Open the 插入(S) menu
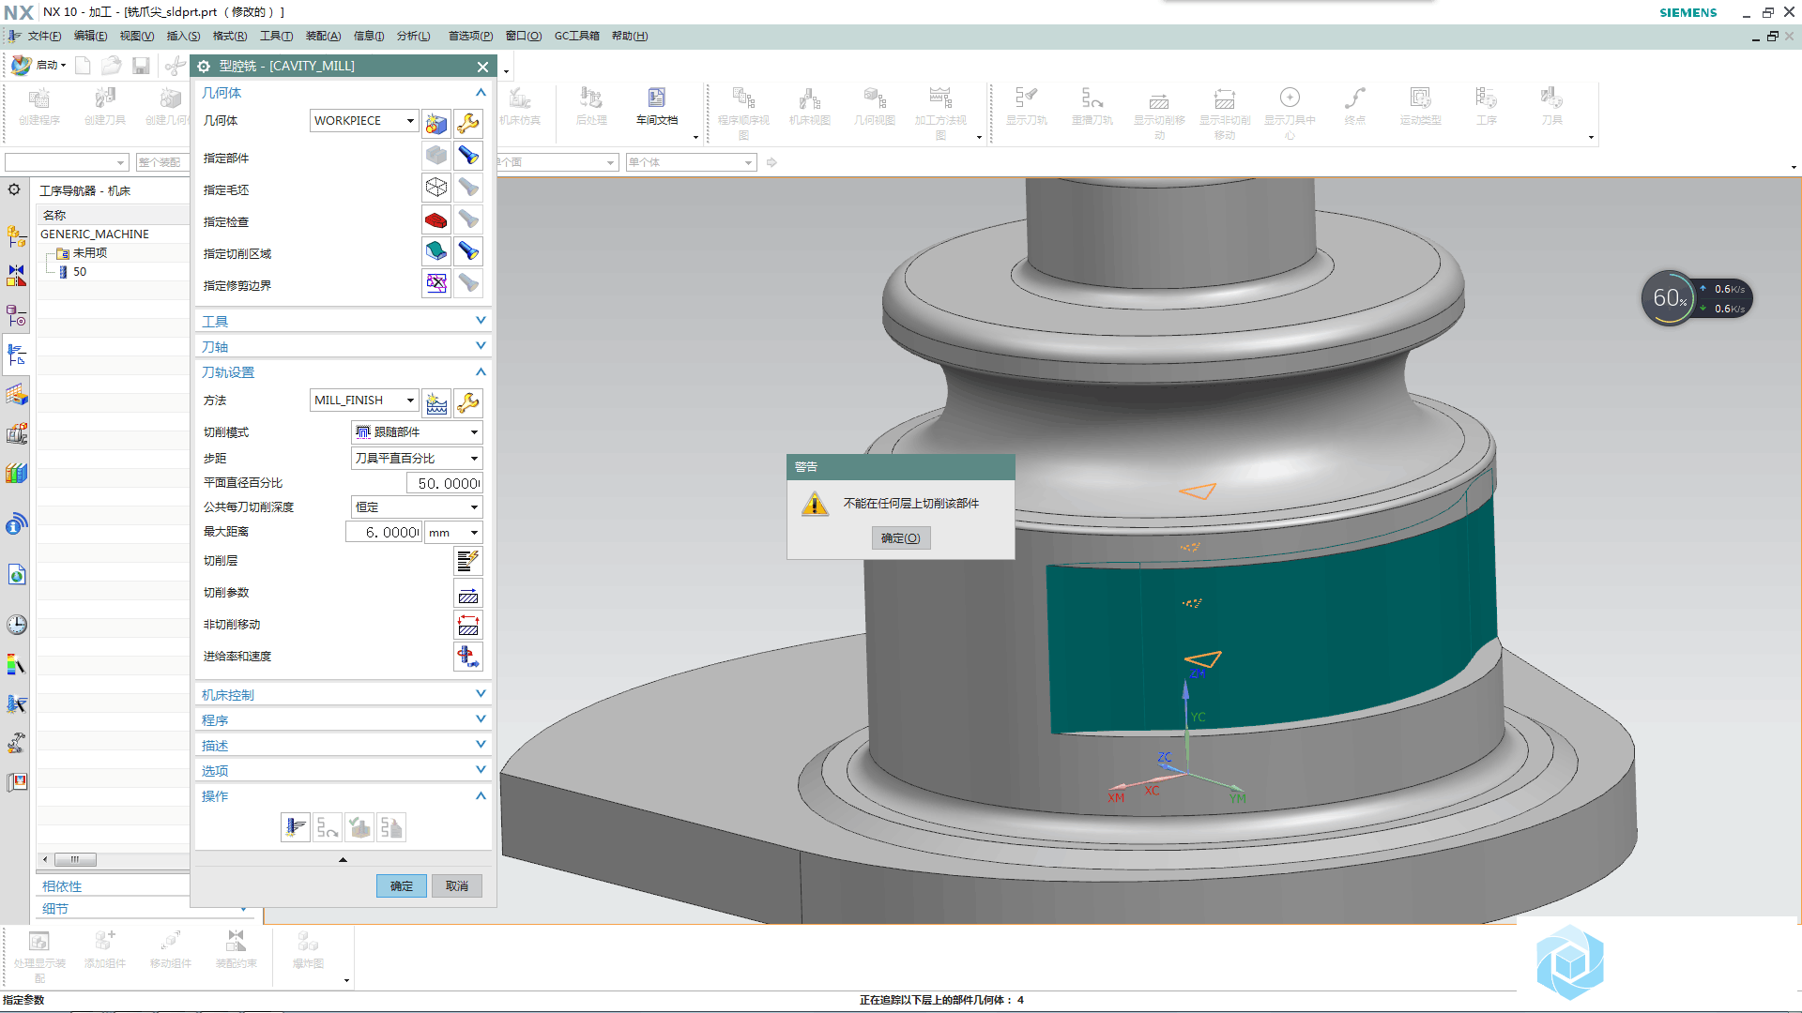This screenshot has height=1013, width=1802. coord(183,36)
